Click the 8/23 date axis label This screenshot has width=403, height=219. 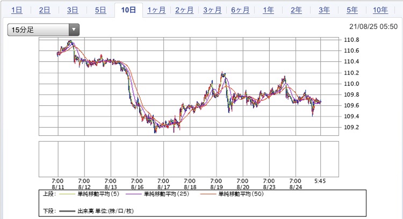pyautogui.click(x=269, y=187)
